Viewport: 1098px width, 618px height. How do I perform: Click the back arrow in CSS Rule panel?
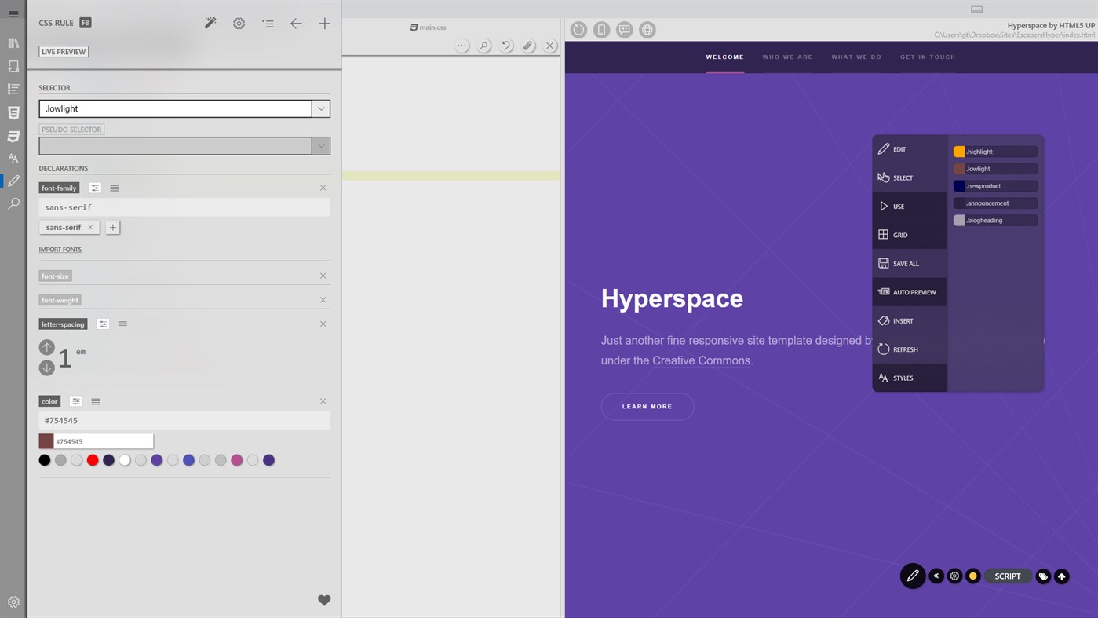coord(296,24)
